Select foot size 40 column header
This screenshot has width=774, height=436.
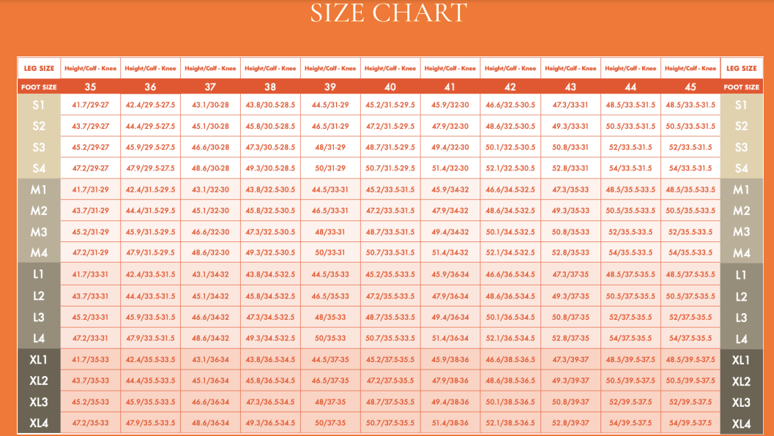tap(390, 87)
